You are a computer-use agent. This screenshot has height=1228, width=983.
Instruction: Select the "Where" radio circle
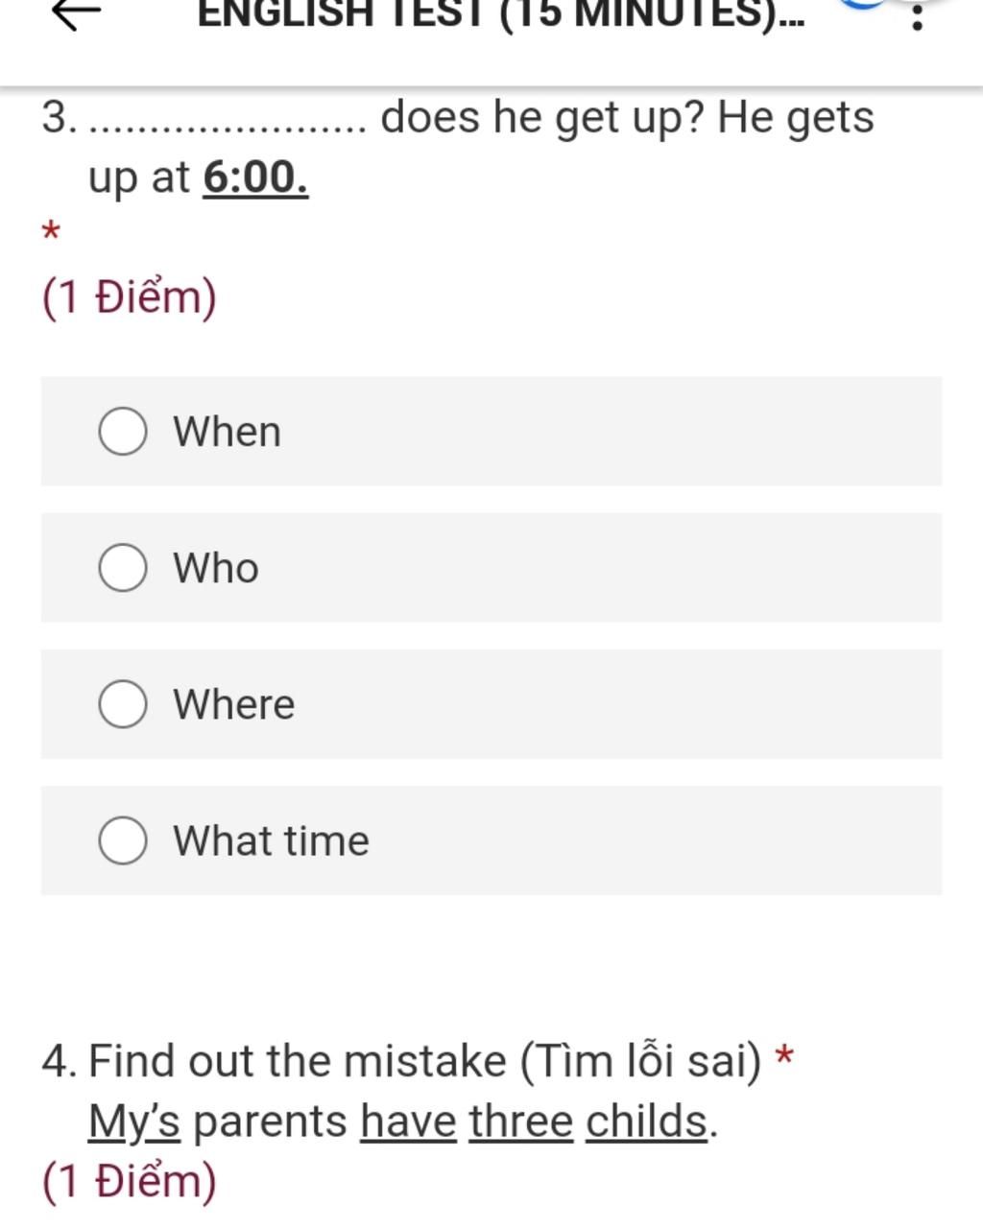coord(123,704)
